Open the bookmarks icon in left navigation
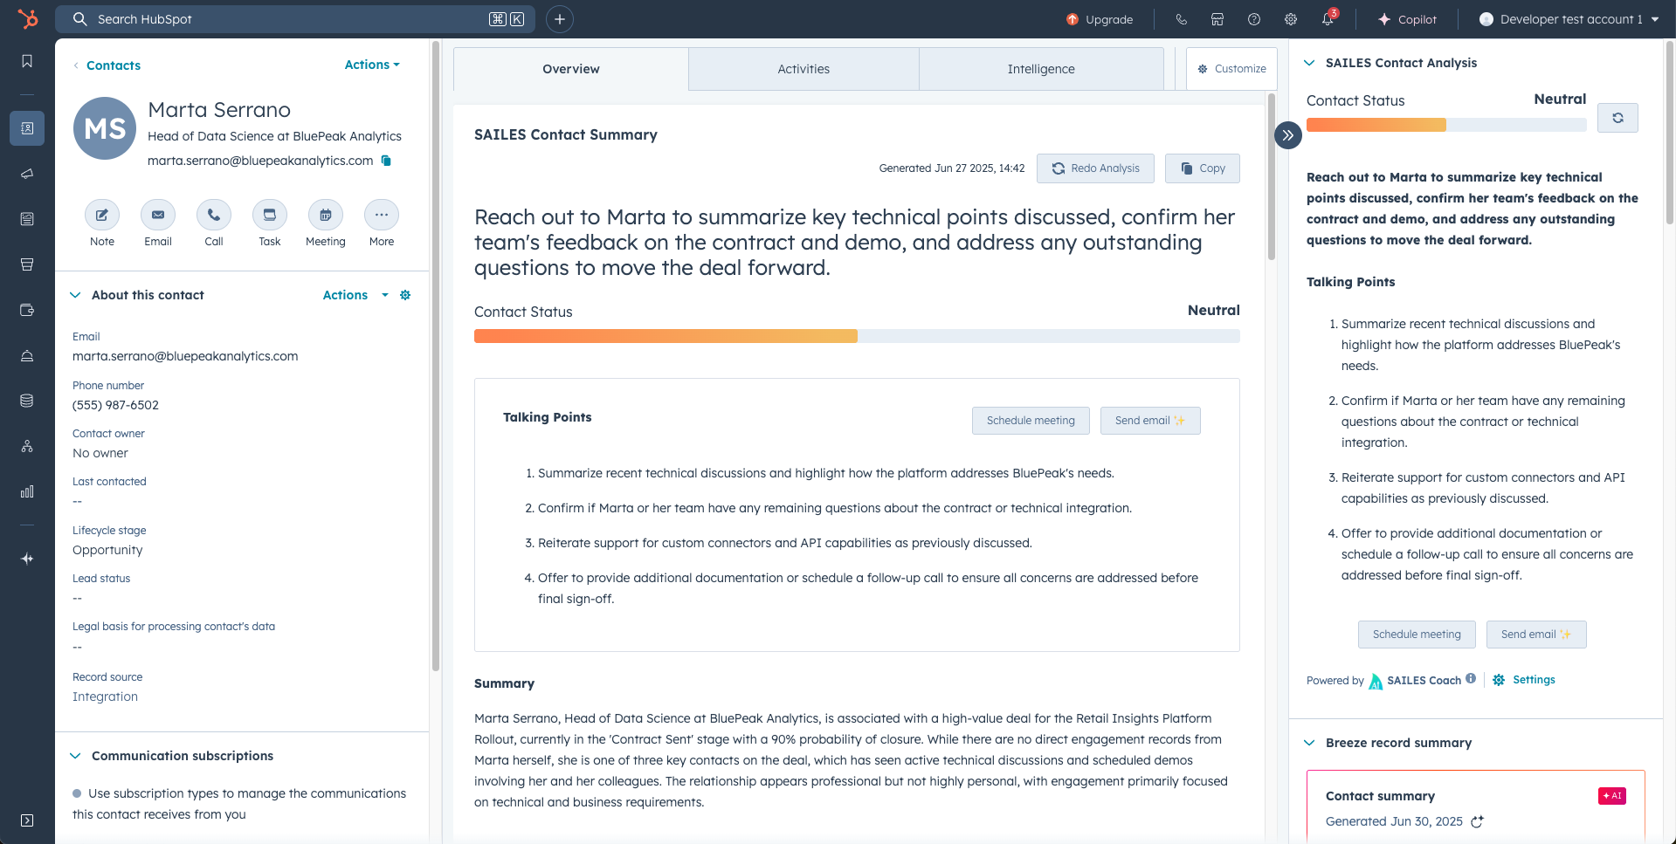1676x844 pixels. [x=27, y=61]
